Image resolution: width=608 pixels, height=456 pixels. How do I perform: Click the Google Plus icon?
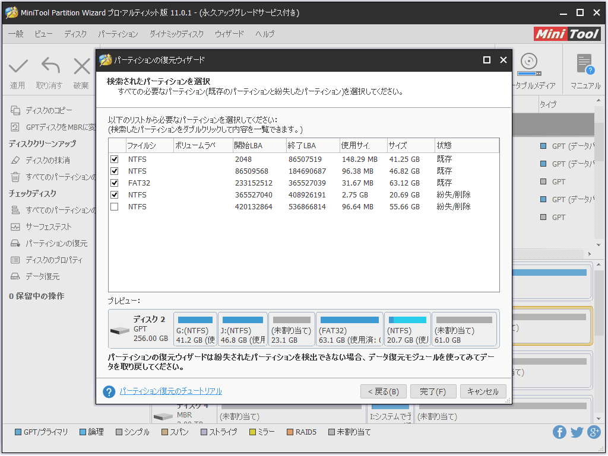click(x=594, y=432)
